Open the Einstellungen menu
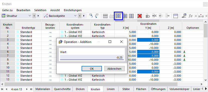This screenshot has width=208, height=92. (x=73, y=10)
